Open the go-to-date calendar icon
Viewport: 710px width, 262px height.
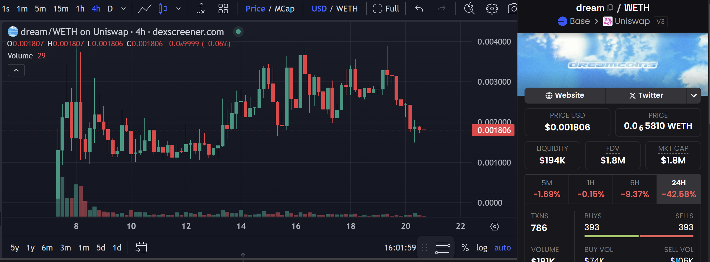click(x=141, y=247)
